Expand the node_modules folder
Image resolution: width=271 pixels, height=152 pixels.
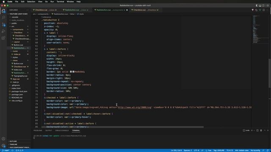(18, 20)
